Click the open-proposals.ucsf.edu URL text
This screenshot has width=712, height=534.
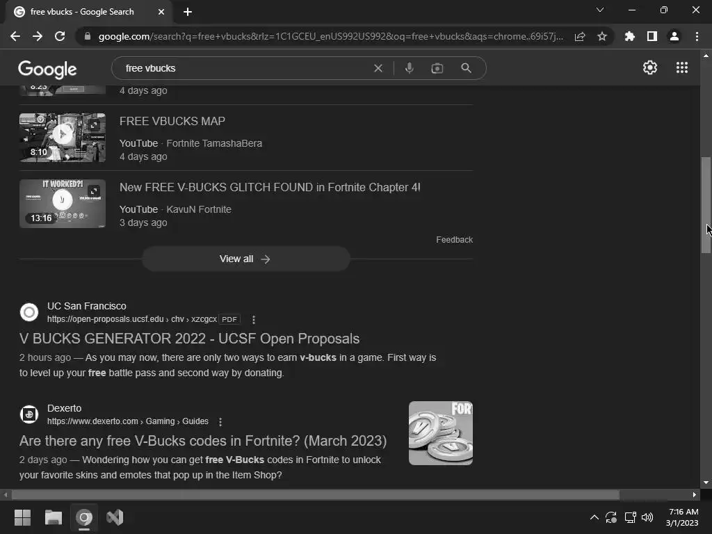pyautogui.click(x=131, y=319)
